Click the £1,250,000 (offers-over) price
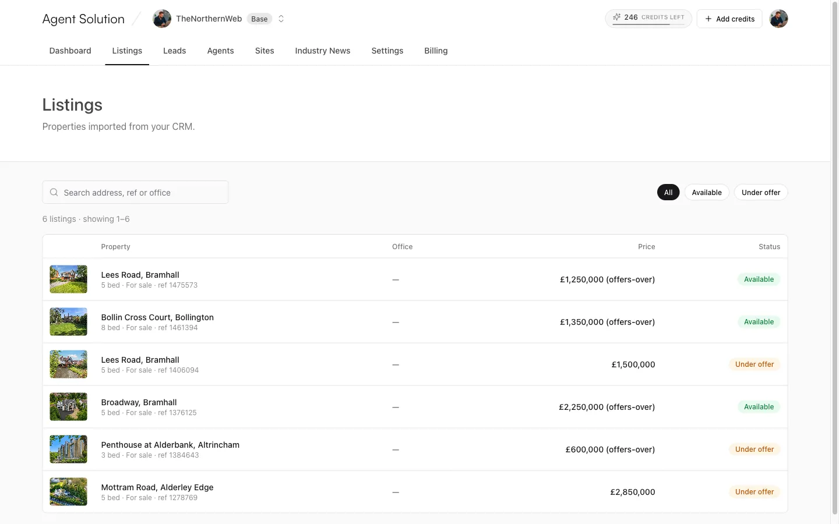 607,279
